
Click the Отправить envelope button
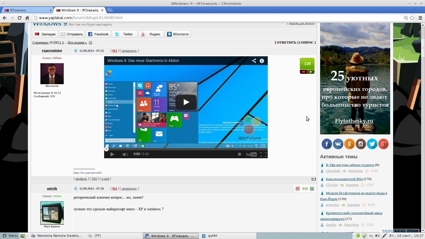coord(72,34)
